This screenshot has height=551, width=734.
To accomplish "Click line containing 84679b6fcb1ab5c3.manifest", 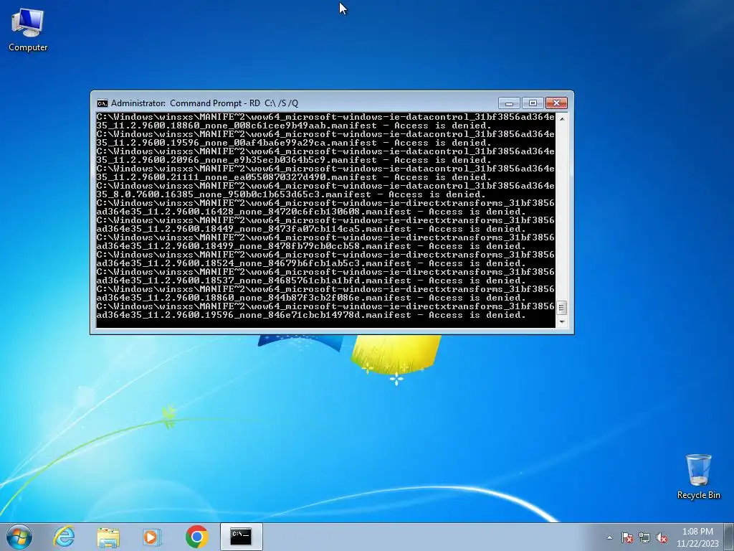I will click(x=311, y=264).
